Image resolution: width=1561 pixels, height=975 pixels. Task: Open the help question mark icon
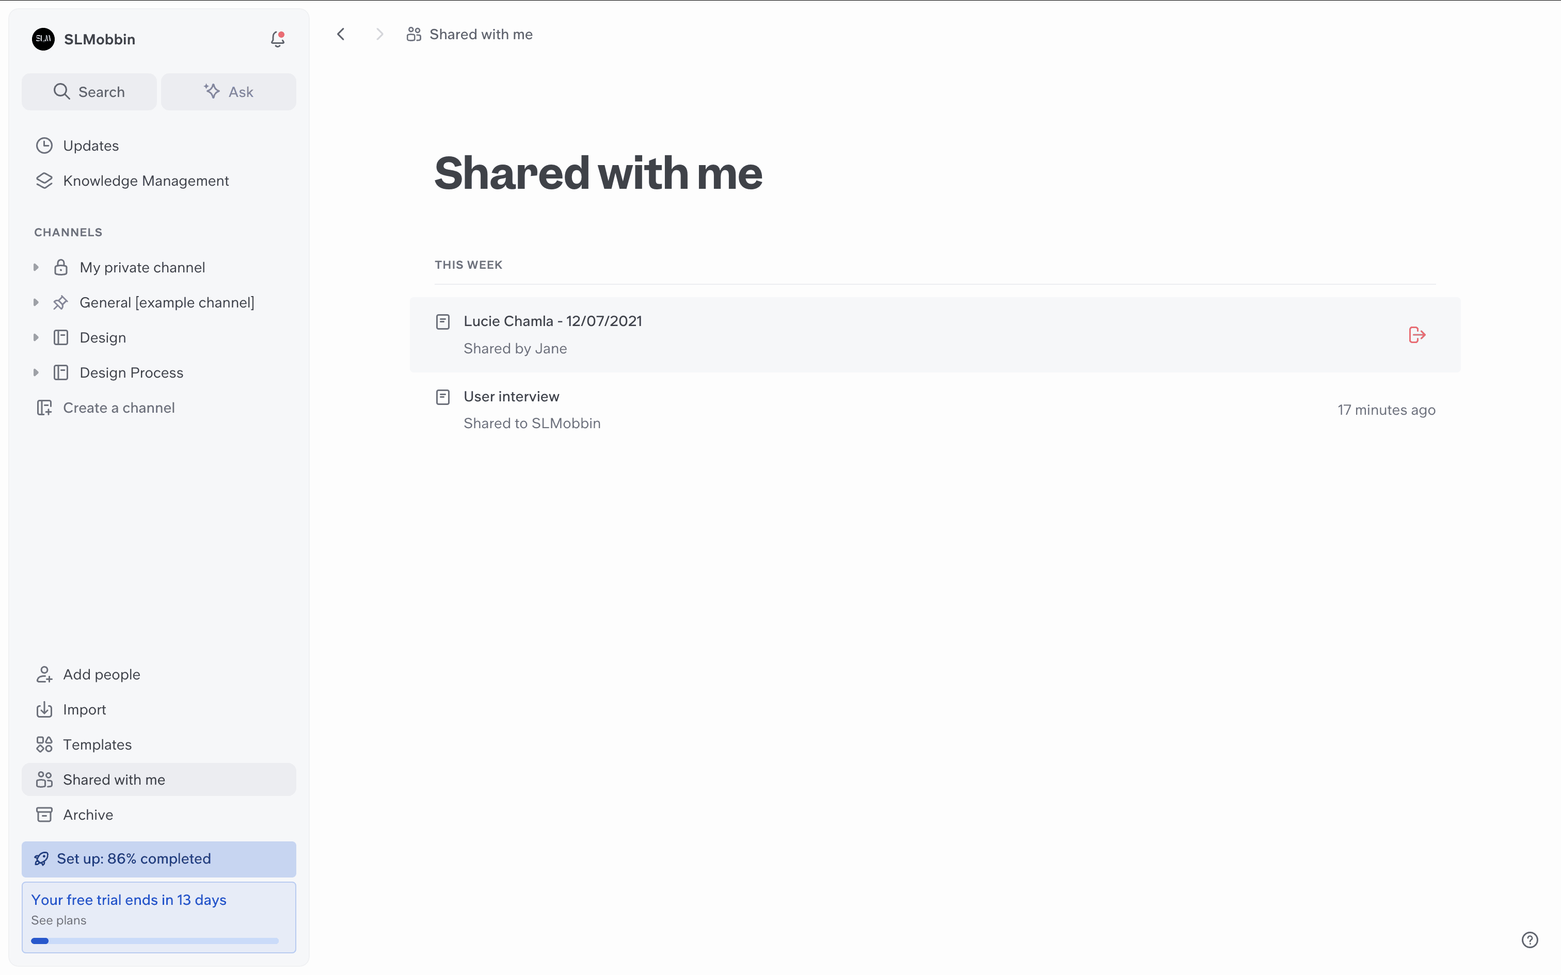point(1530,939)
